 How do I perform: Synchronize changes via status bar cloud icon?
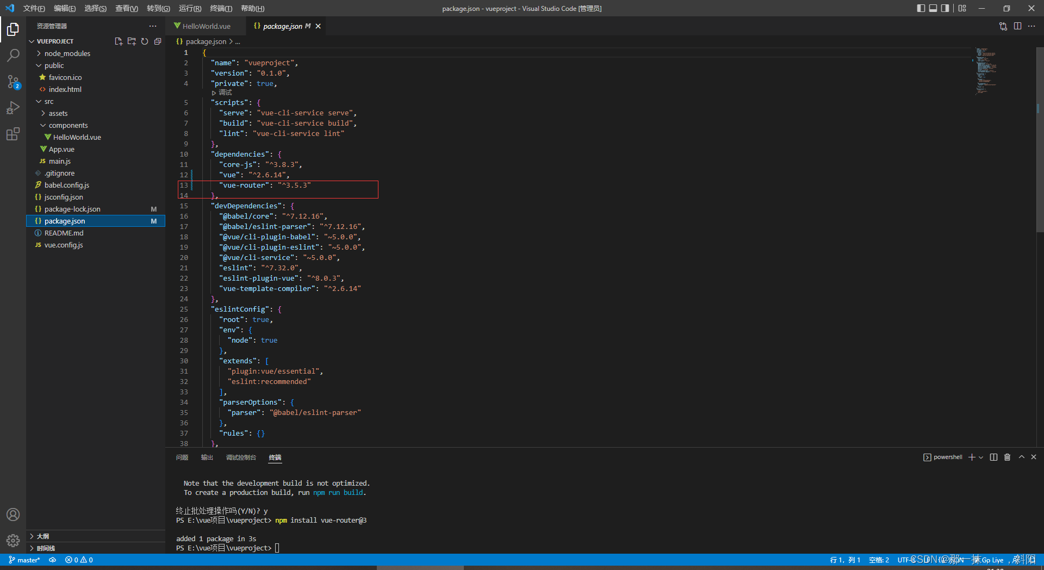tap(53, 560)
